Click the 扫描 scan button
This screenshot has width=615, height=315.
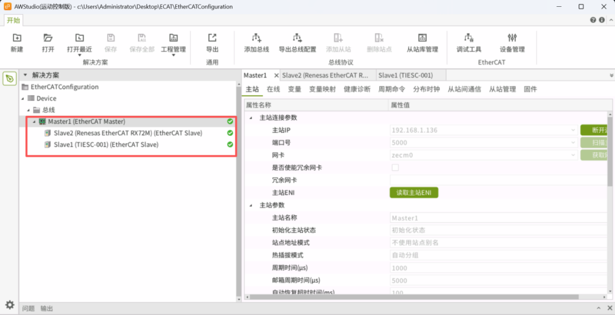click(594, 143)
